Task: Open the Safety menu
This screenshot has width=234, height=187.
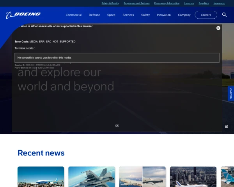Action: (x=145, y=15)
